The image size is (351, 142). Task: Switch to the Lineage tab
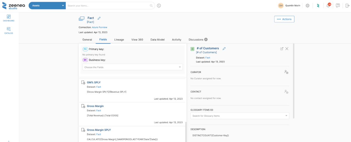pyautogui.click(x=119, y=40)
